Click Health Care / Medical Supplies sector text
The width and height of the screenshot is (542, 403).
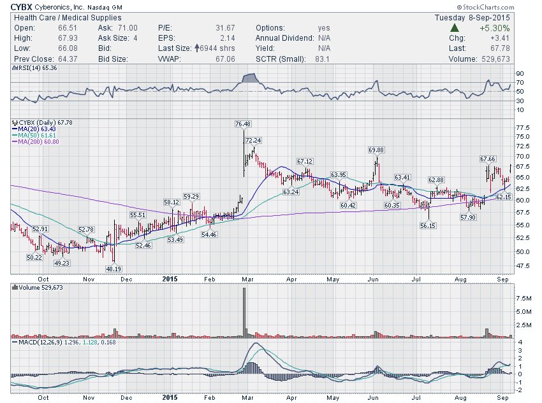click(x=68, y=18)
